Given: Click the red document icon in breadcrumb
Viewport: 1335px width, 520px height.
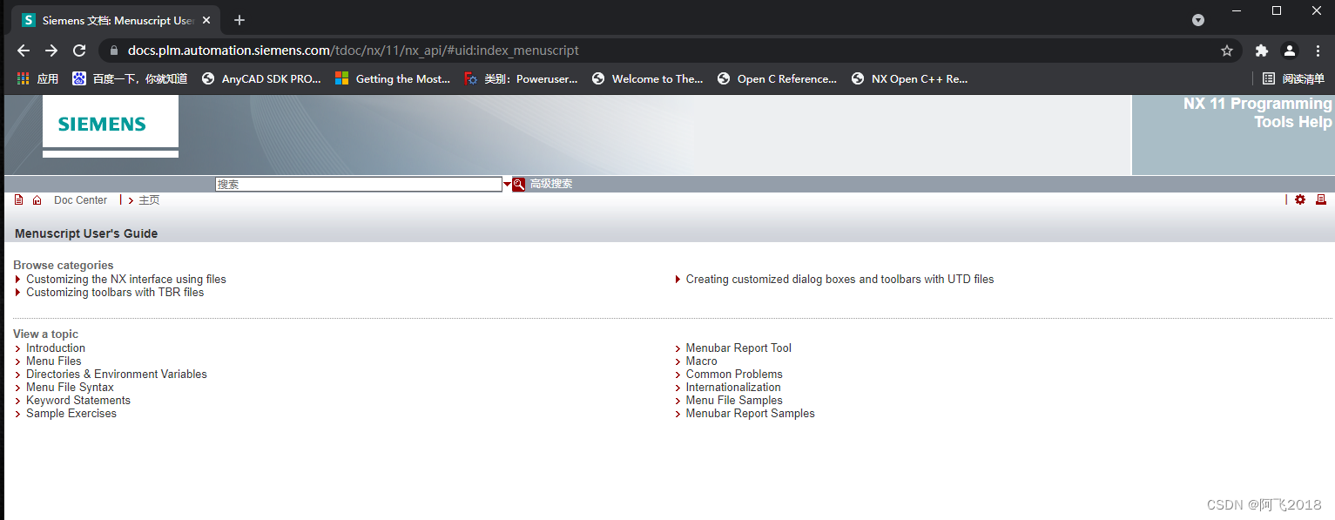Looking at the screenshot, I should tap(19, 199).
